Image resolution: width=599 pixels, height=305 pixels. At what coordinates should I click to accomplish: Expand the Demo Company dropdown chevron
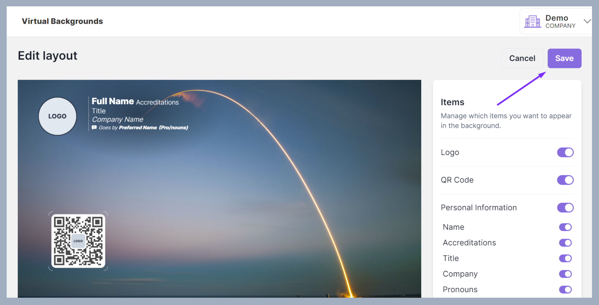coord(587,21)
